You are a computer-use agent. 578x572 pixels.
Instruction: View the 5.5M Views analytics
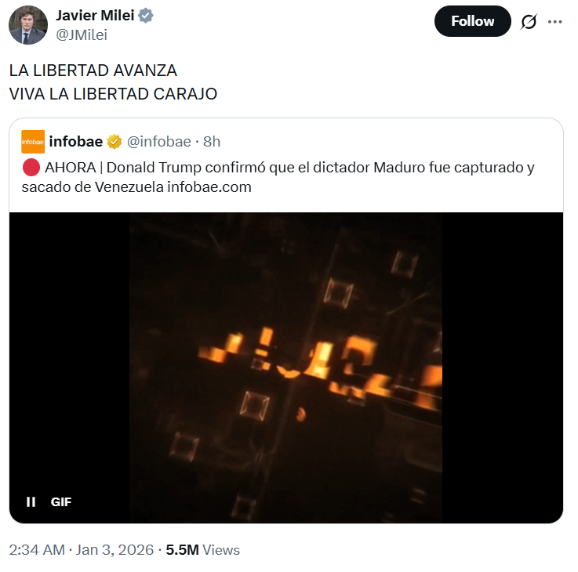203,550
